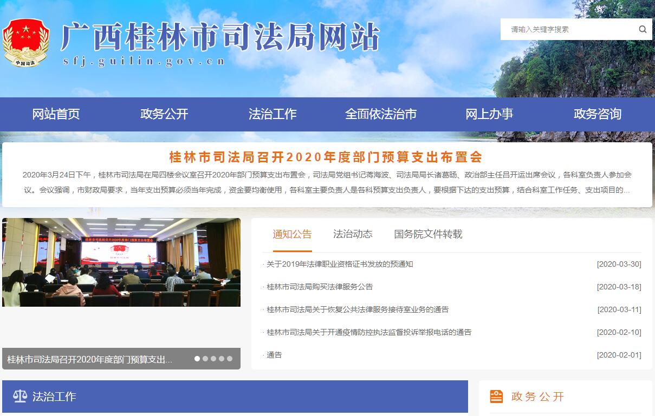
Task: Open notice 桂林市司法局购买法律服务公告
Action: (x=320, y=287)
